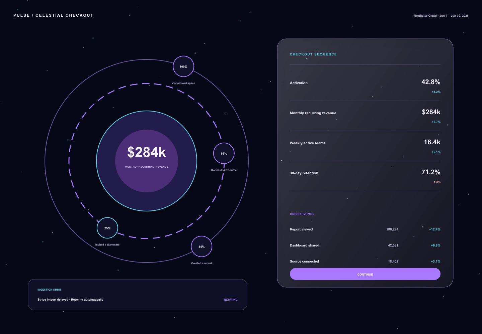Click the ORDER EVENTS heading
This screenshot has width=482, height=334.
click(302, 214)
